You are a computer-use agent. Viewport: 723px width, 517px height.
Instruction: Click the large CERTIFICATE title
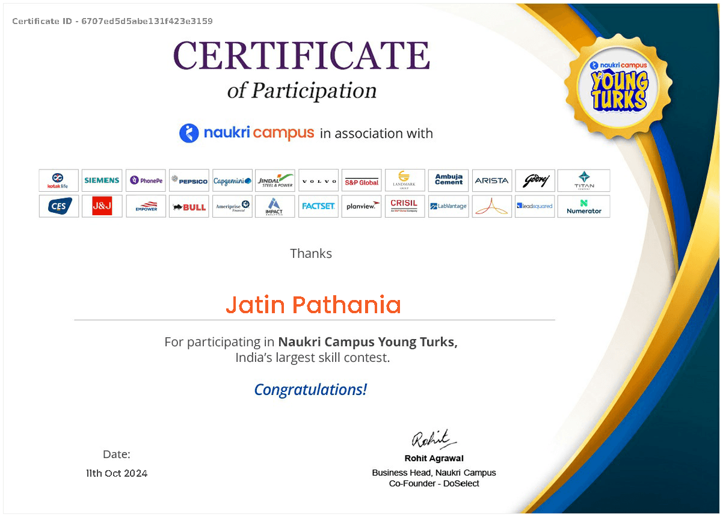pos(301,56)
